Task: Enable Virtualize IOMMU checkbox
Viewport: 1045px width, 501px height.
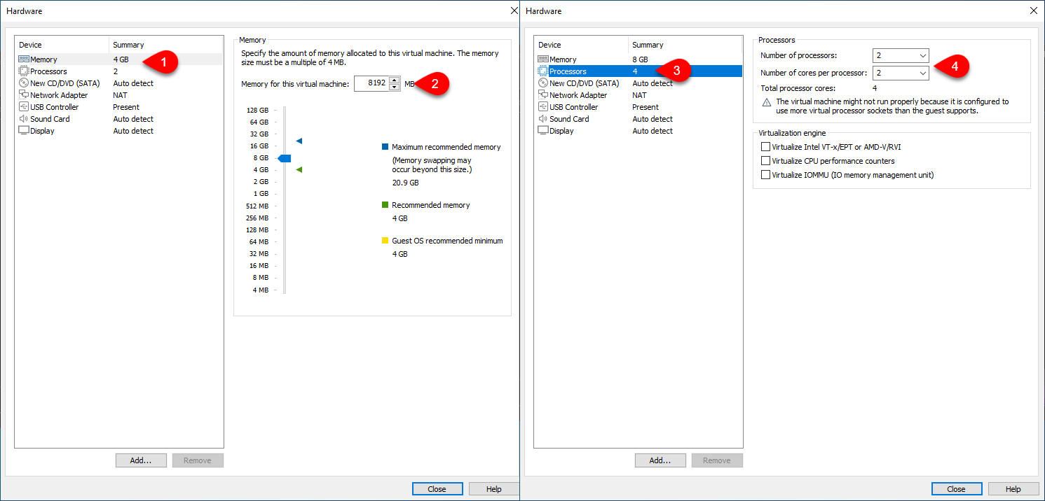Action: tap(765, 175)
